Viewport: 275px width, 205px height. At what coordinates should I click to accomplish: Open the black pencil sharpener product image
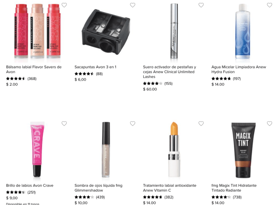point(106,31)
